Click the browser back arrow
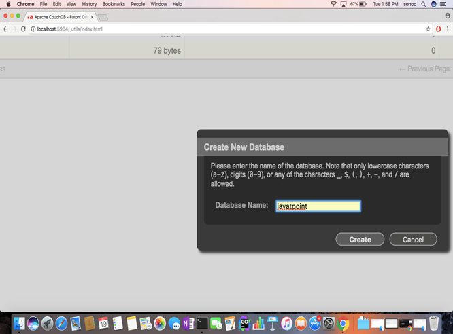This screenshot has width=453, height=334. click(5, 29)
